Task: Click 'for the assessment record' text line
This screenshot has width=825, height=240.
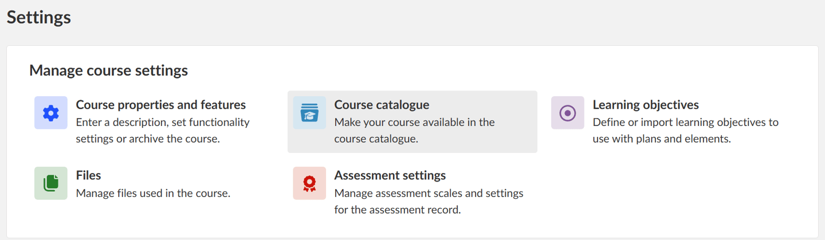Action: pyautogui.click(x=397, y=210)
